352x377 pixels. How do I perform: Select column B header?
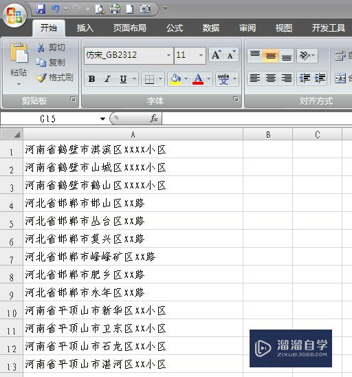268,134
